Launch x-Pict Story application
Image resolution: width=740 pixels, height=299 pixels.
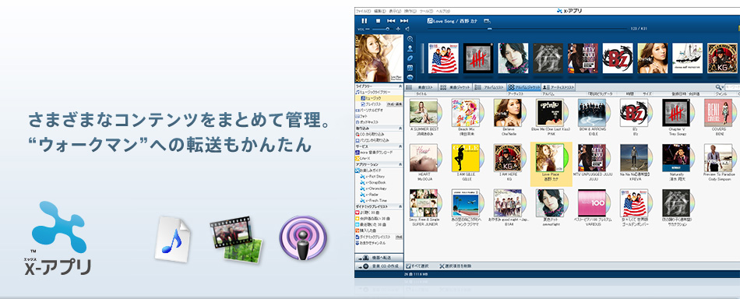click(x=372, y=176)
